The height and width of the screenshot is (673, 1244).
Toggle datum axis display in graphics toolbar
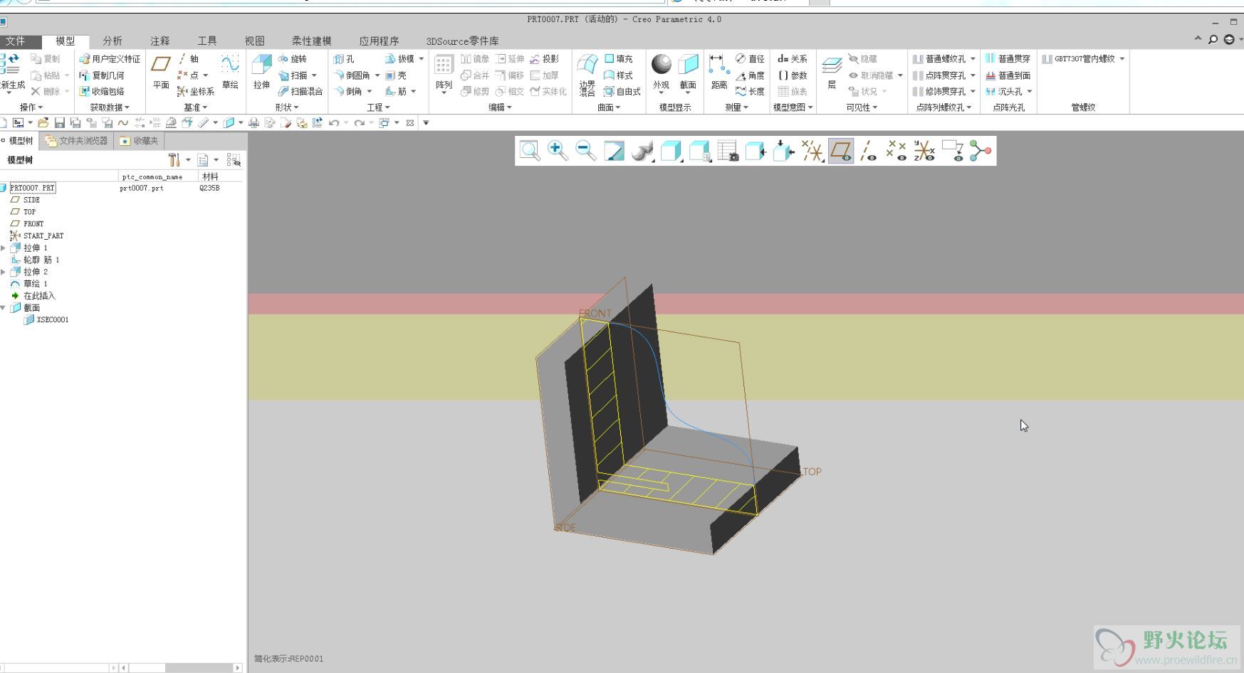coord(868,151)
